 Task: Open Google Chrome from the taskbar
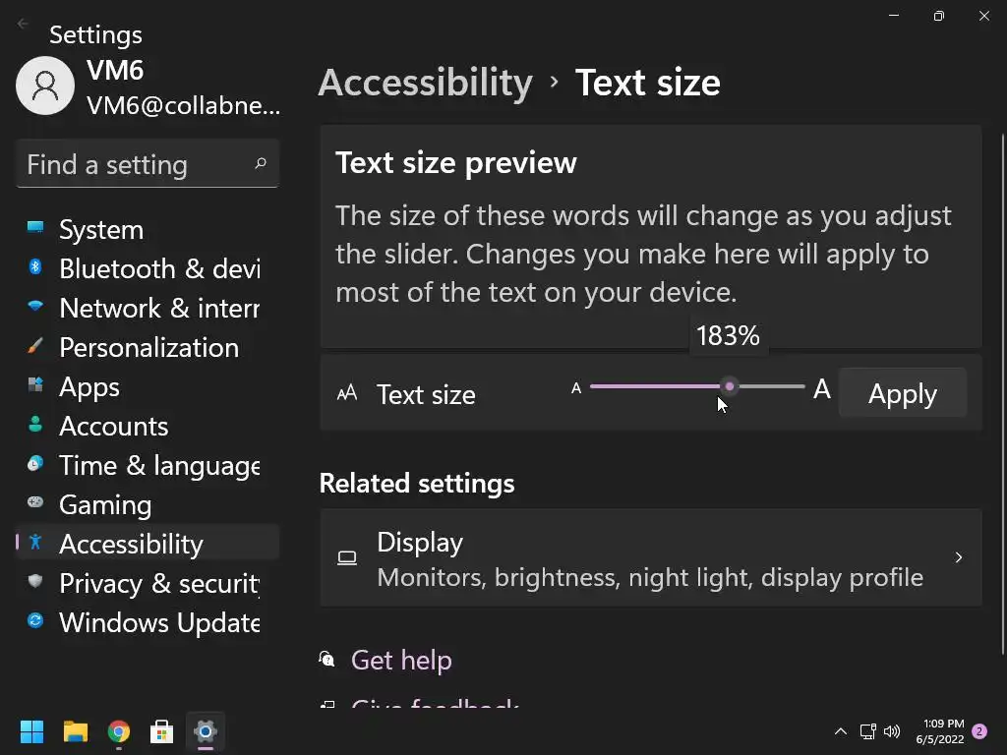click(x=119, y=731)
